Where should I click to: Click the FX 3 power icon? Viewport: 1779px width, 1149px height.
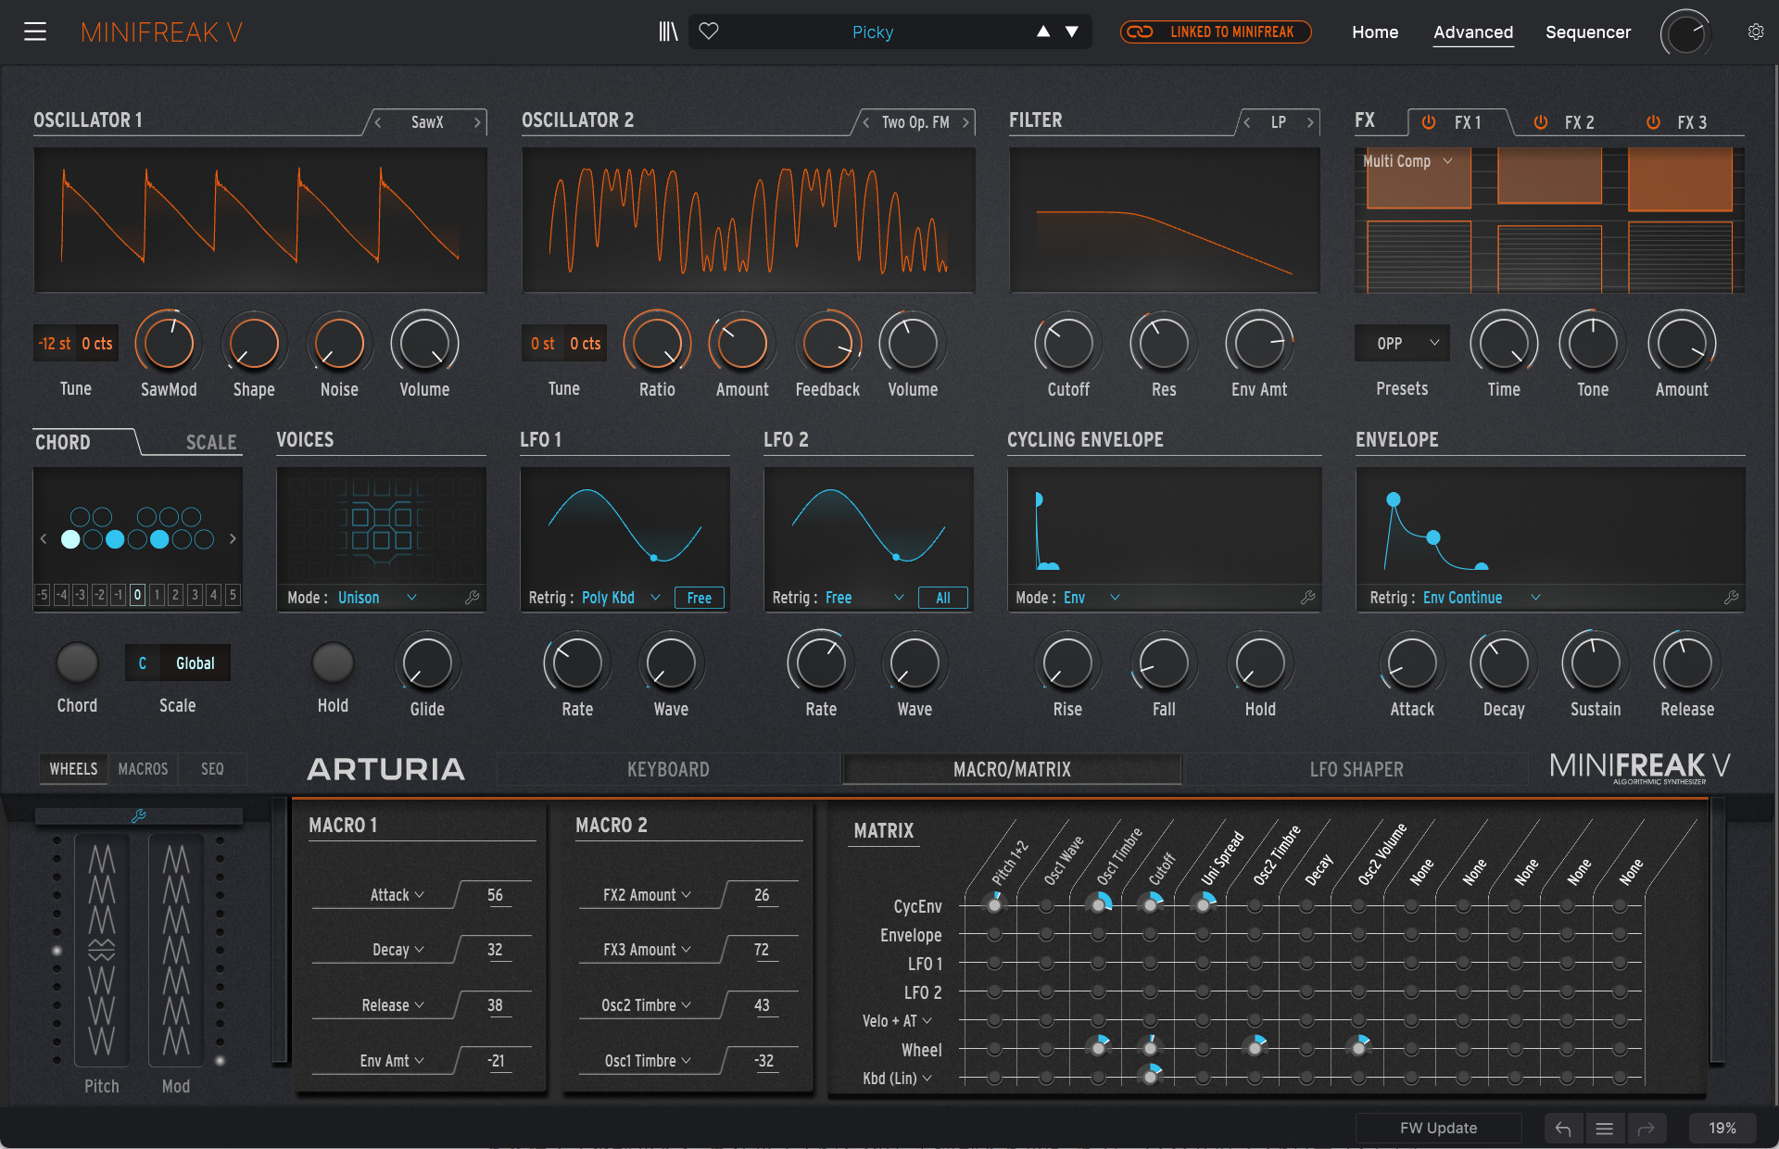(1653, 122)
